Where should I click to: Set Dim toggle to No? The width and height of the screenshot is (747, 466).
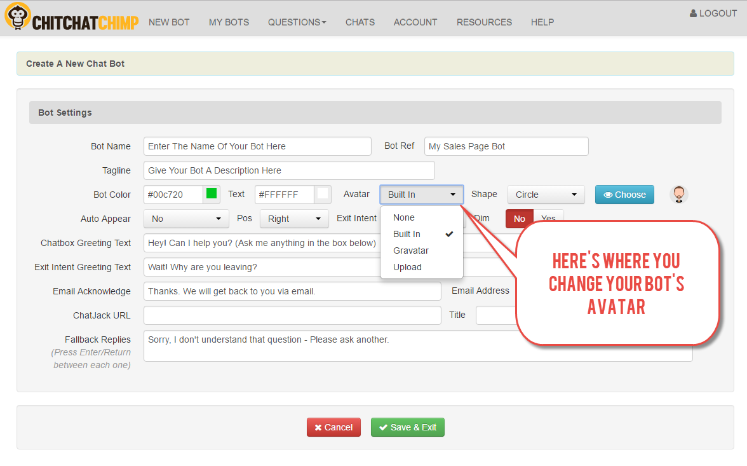point(520,219)
